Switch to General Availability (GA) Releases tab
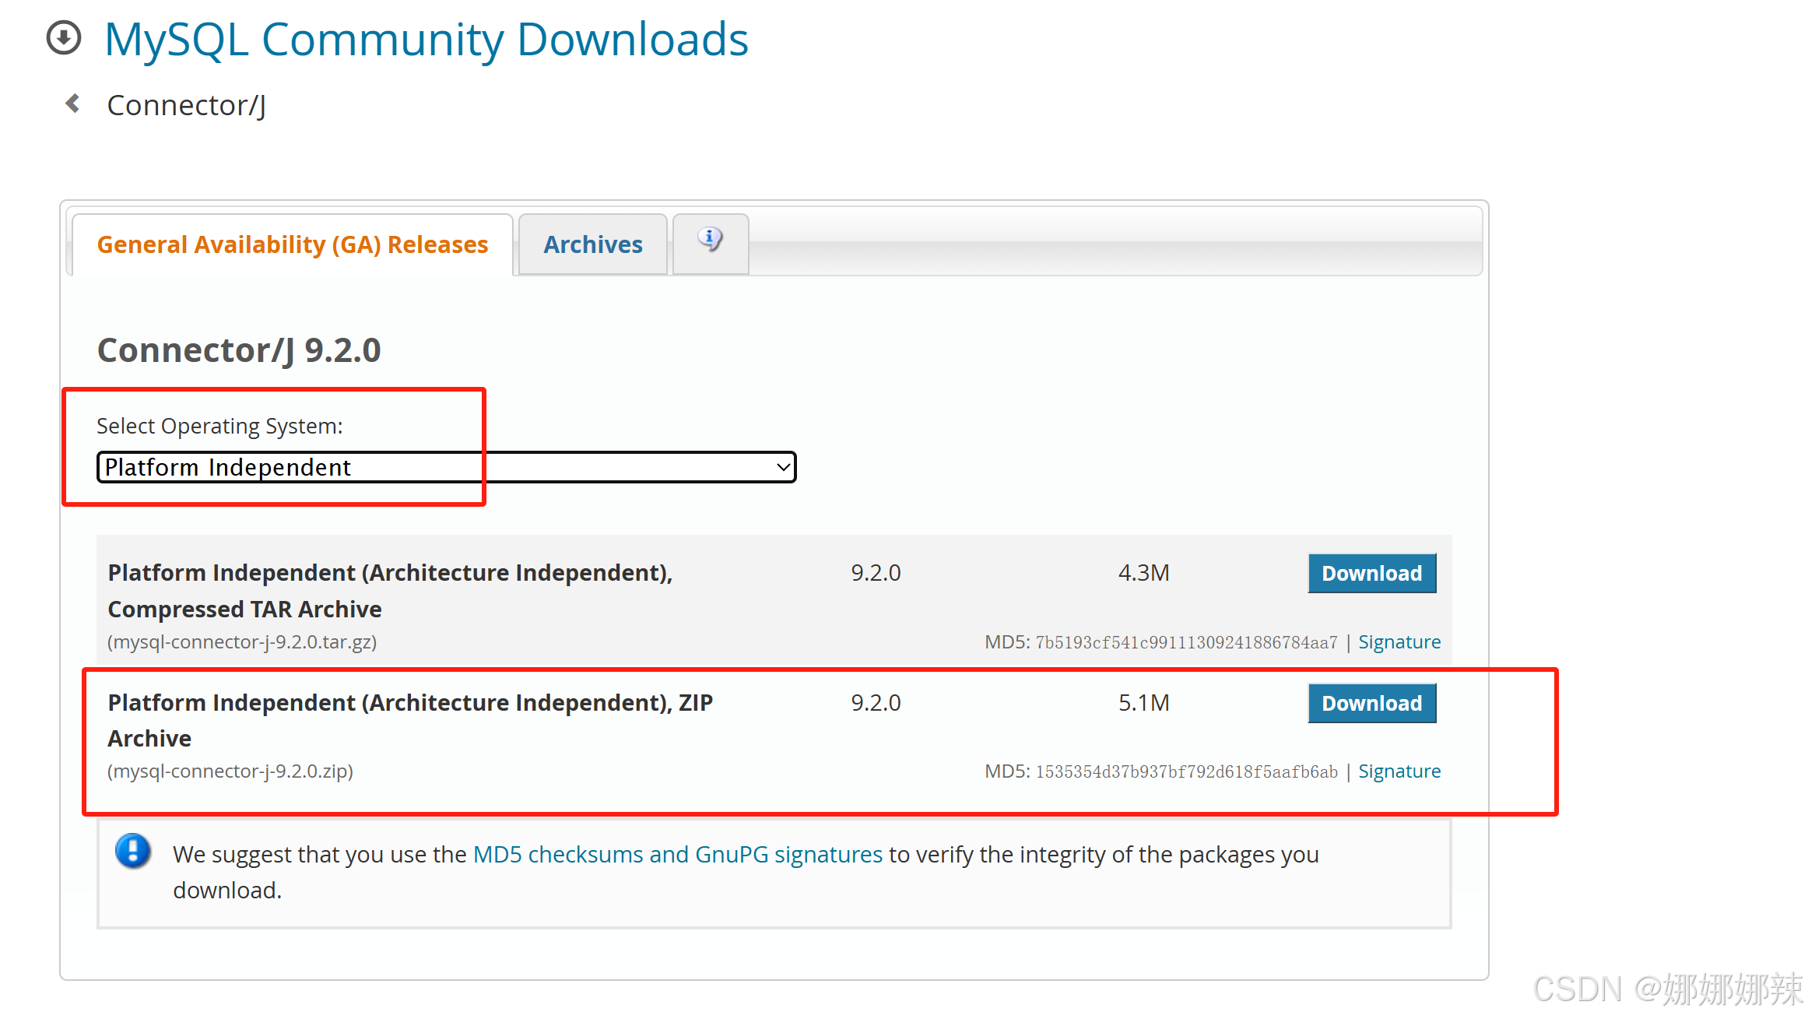The image size is (1808, 1019). click(292, 244)
